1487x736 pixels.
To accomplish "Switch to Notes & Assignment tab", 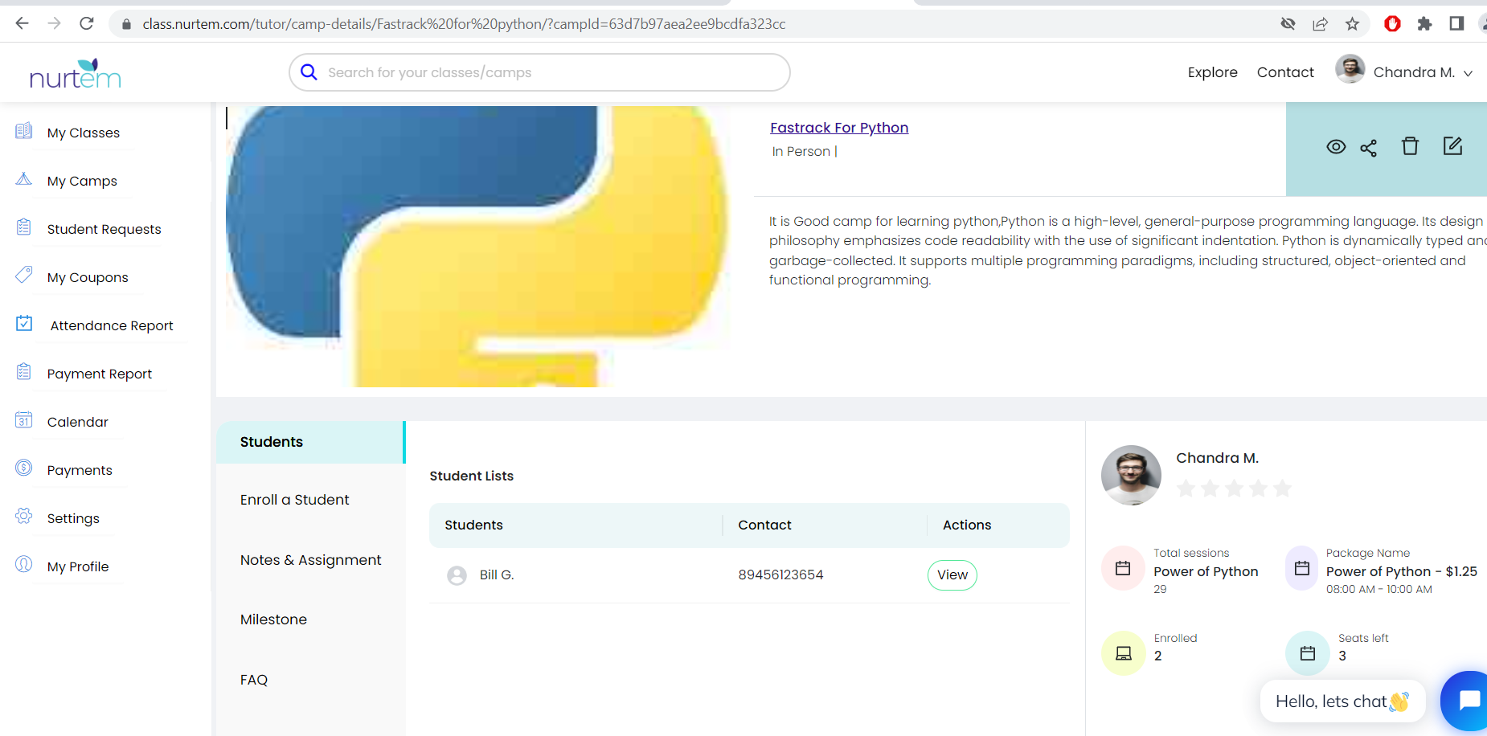I will pyautogui.click(x=310, y=560).
